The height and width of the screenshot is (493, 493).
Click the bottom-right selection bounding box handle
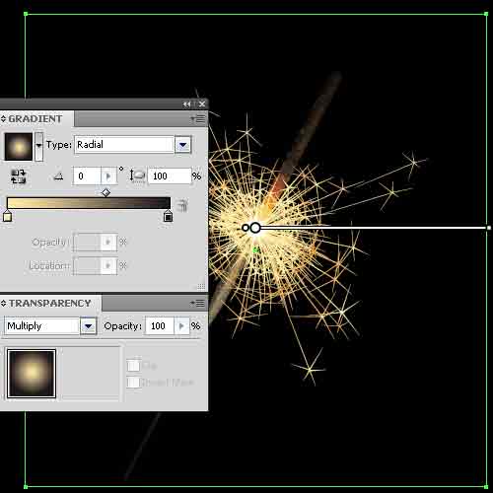click(486, 486)
